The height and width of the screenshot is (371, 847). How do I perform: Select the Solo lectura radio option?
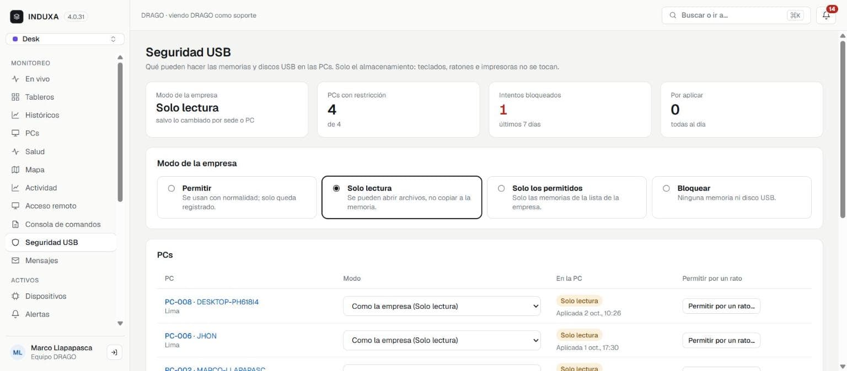click(336, 188)
